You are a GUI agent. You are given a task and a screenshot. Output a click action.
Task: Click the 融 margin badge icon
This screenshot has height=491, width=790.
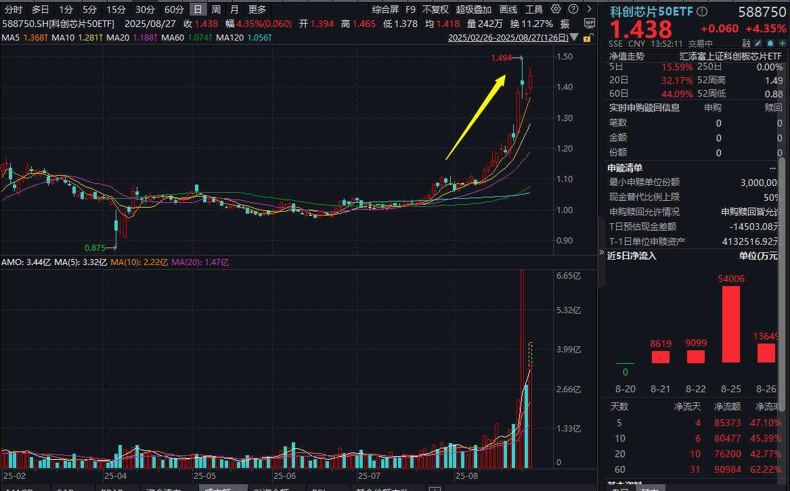747,43
